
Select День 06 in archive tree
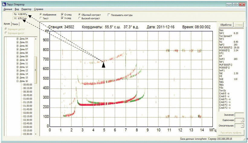24,46
